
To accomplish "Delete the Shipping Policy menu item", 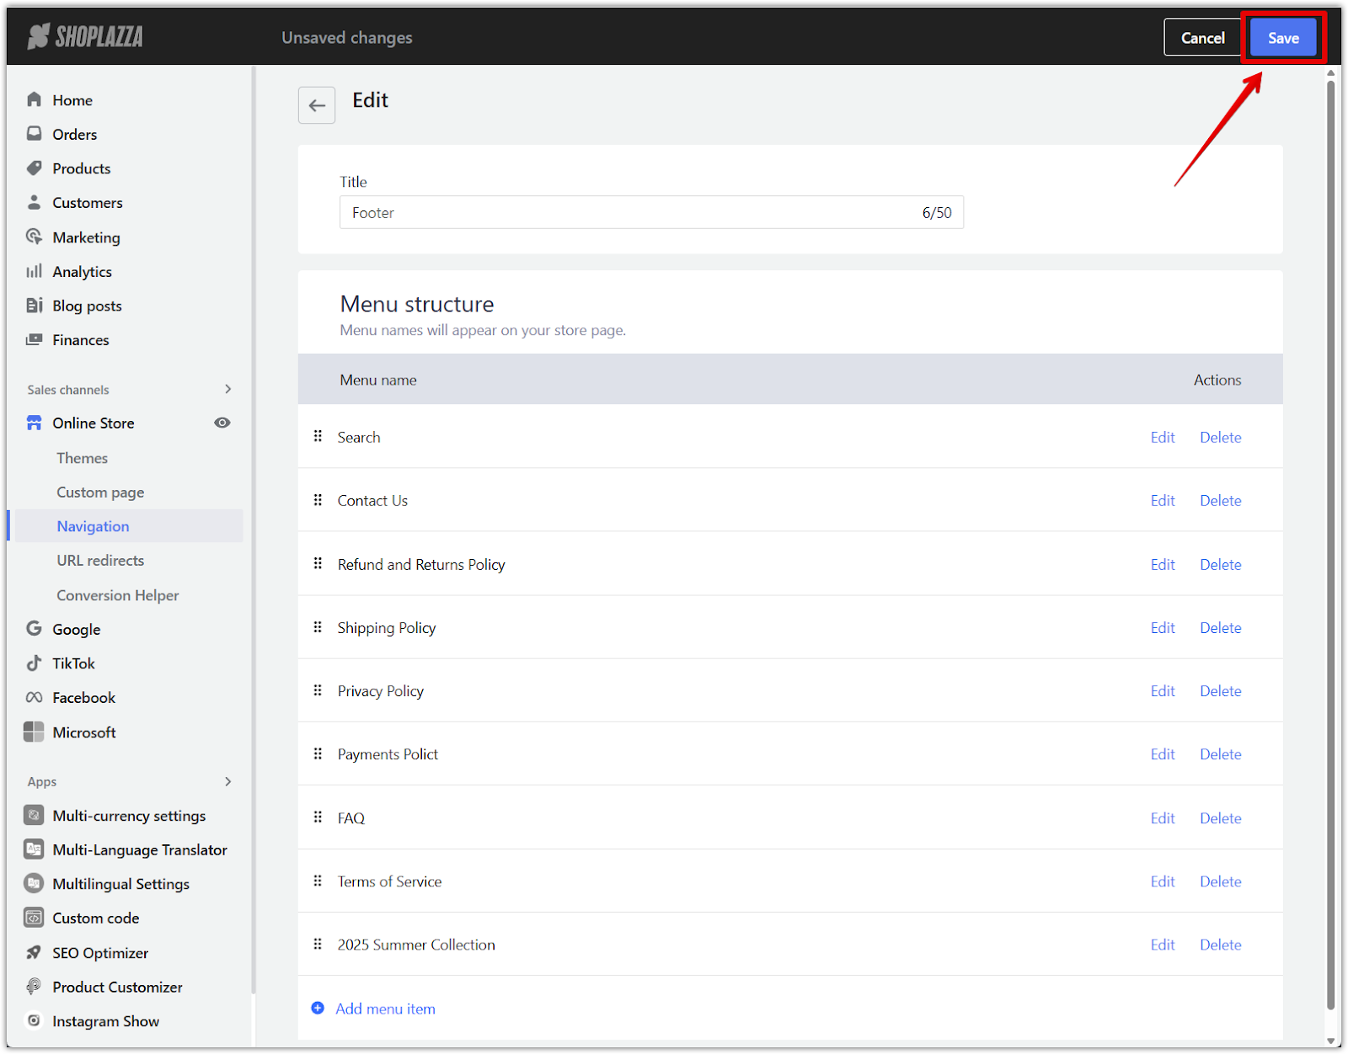I will pyautogui.click(x=1221, y=627).
